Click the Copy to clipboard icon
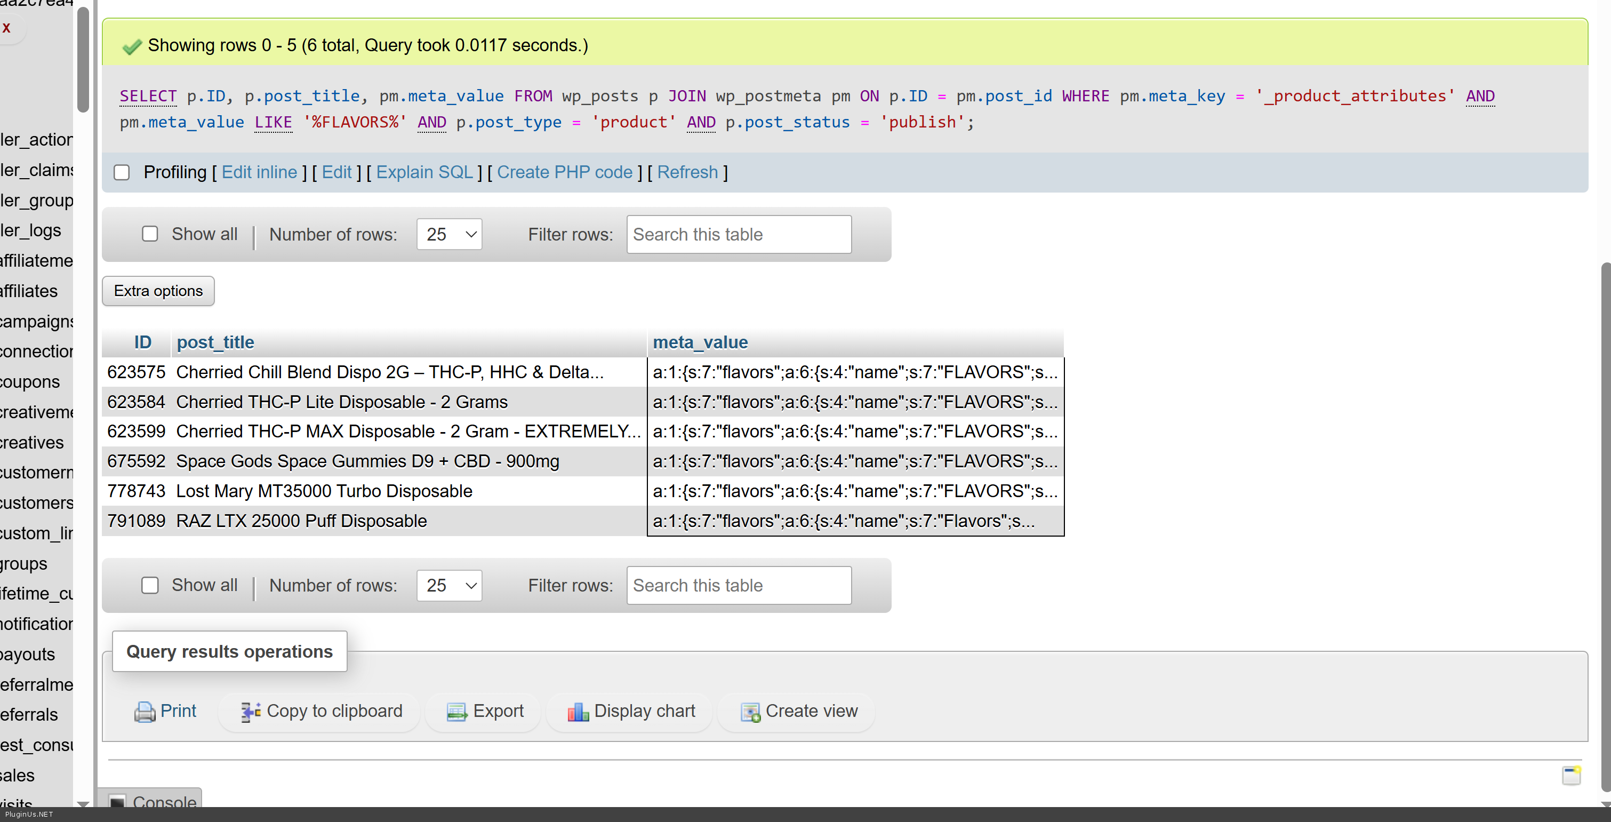Viewport: 1611px width, 822px height. pyautogui.click(x=251, y=712)
